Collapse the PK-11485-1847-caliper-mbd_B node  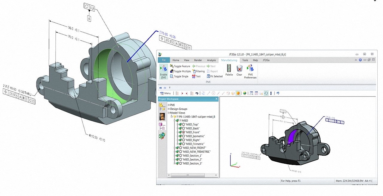(x=172, y=117)
